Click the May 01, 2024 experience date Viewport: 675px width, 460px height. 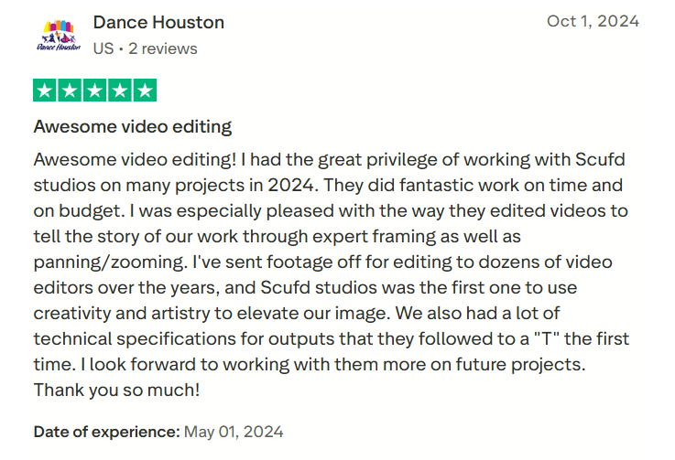[x=234, y=431]
